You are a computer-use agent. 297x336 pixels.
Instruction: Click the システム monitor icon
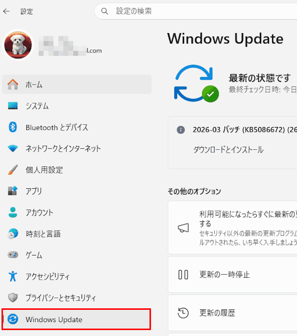[x=13, y=106]
